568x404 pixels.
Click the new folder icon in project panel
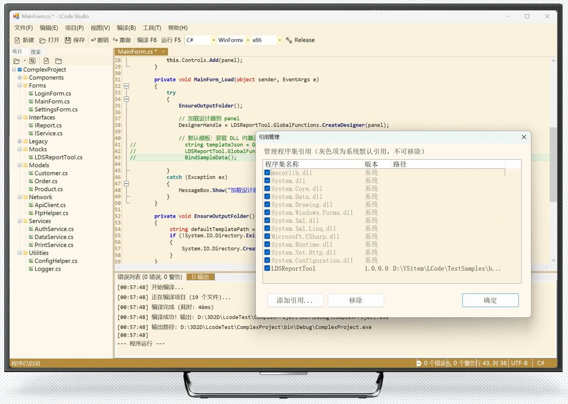58,61
